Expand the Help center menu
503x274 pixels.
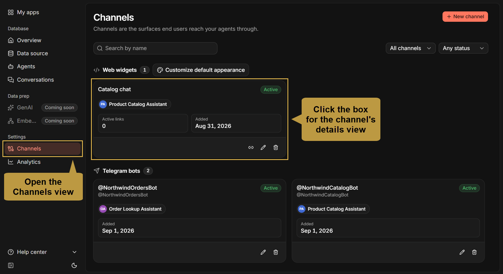click(x=43, y=252)
